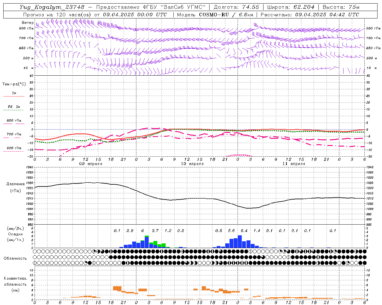Click the 'Давление' pressure panel label

point(16,184)
